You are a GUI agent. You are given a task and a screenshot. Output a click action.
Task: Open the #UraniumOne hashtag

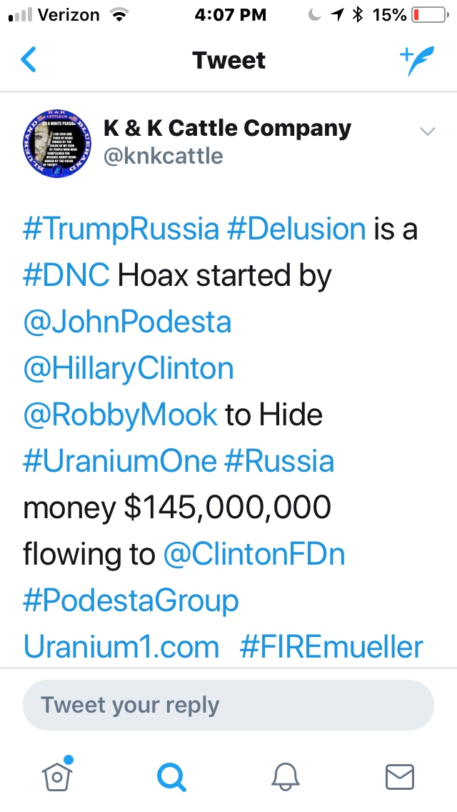[119, 461]
